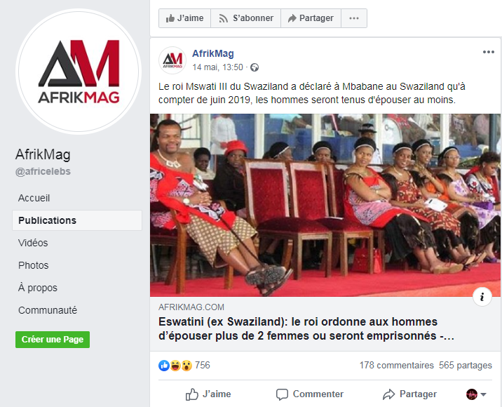Open the post options three-dot menu
This screenshot has height=407, width=502.
click(x=488, y=52)
